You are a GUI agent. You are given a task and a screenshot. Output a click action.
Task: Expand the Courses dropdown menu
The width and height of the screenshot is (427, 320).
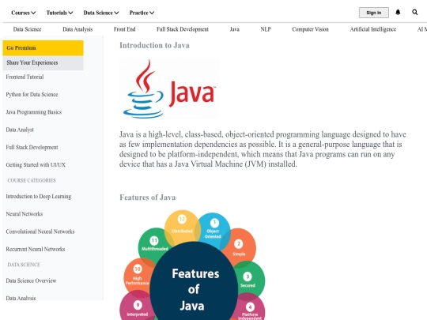click(x=24, y=13)
